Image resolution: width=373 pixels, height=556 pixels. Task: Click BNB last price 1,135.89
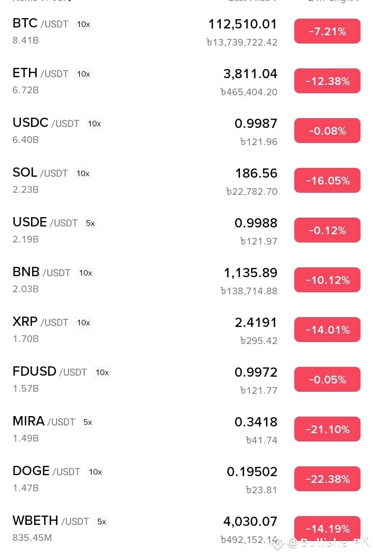tap(250, 273)
